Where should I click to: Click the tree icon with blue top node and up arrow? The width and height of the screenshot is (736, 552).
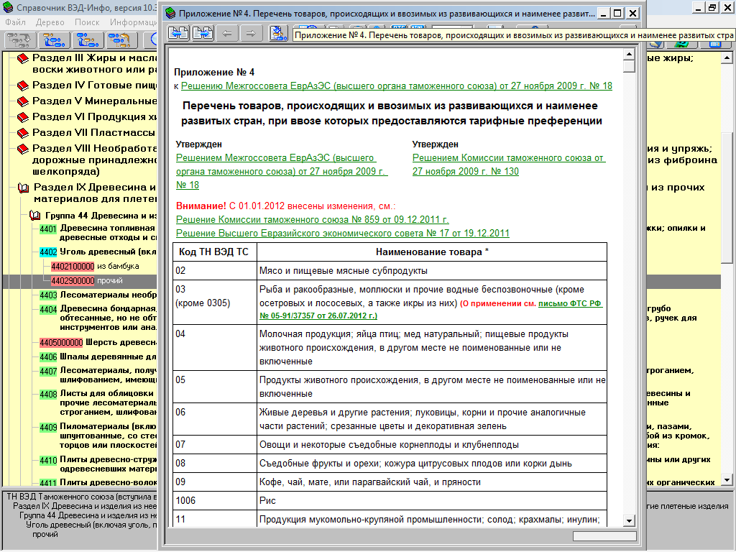pos(88,40)
